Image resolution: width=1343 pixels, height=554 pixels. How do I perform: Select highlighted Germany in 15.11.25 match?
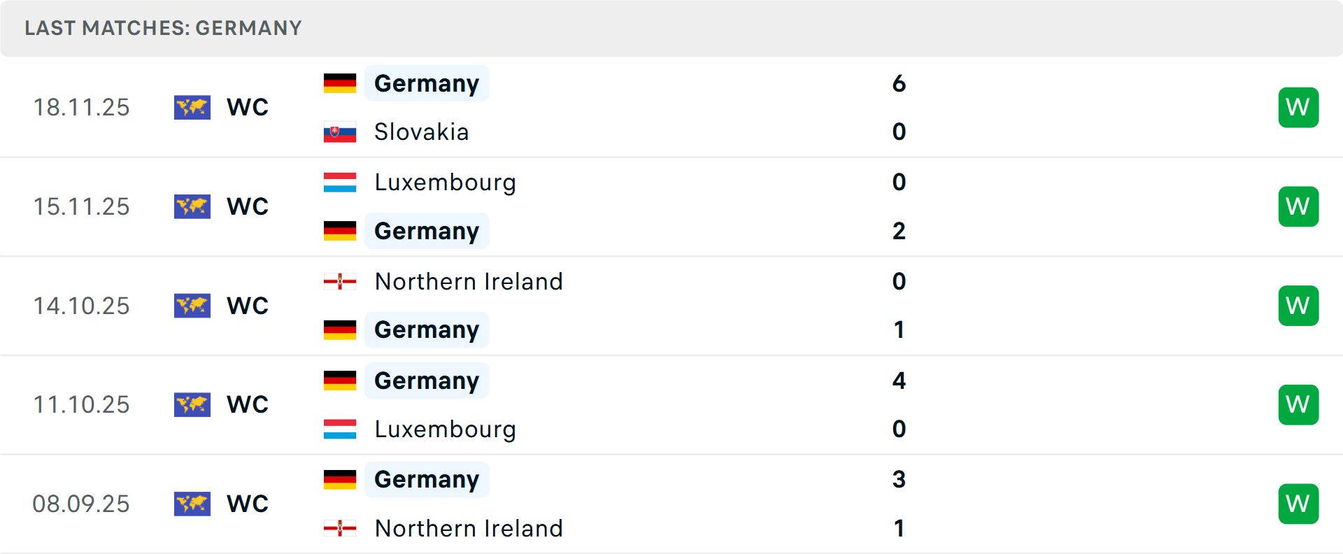[x=427, y=231]
